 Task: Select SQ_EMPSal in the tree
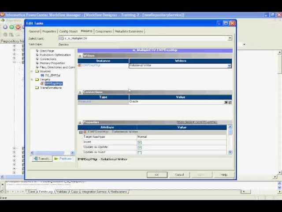tap(52, 76)
